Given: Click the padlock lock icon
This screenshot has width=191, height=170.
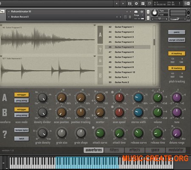Looking at the screenshot, I should (100, 61).
